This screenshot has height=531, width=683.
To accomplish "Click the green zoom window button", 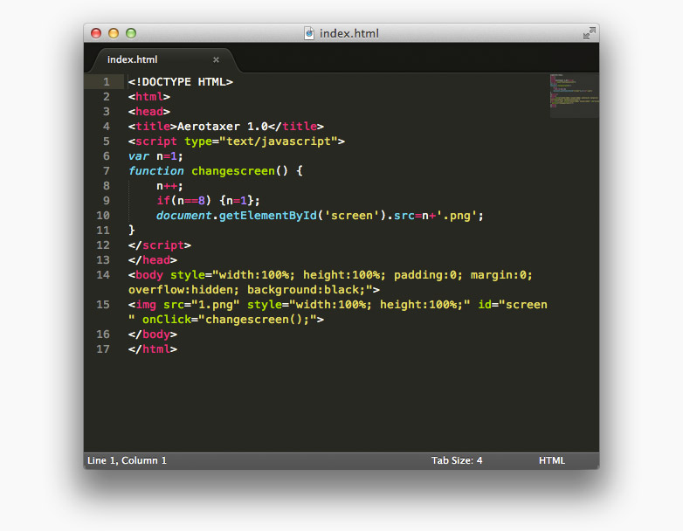I will pos(131,33).
